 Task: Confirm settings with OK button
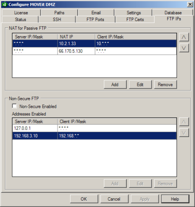pyautogui.click(x=84, y=199)
